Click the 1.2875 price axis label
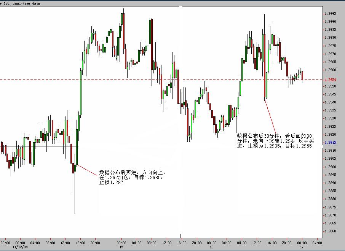 [x=331, y=207]
